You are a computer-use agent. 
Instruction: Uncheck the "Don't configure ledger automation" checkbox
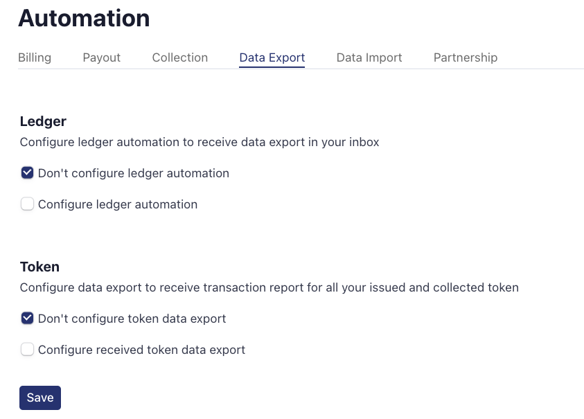coord(27,173)
